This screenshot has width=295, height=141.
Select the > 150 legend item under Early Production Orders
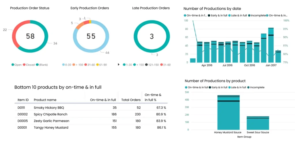[x=76, y=65]
